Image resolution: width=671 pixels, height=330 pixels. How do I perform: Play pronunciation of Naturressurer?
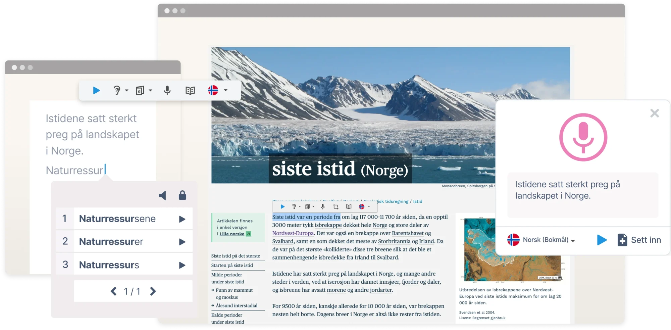(182, 242)
